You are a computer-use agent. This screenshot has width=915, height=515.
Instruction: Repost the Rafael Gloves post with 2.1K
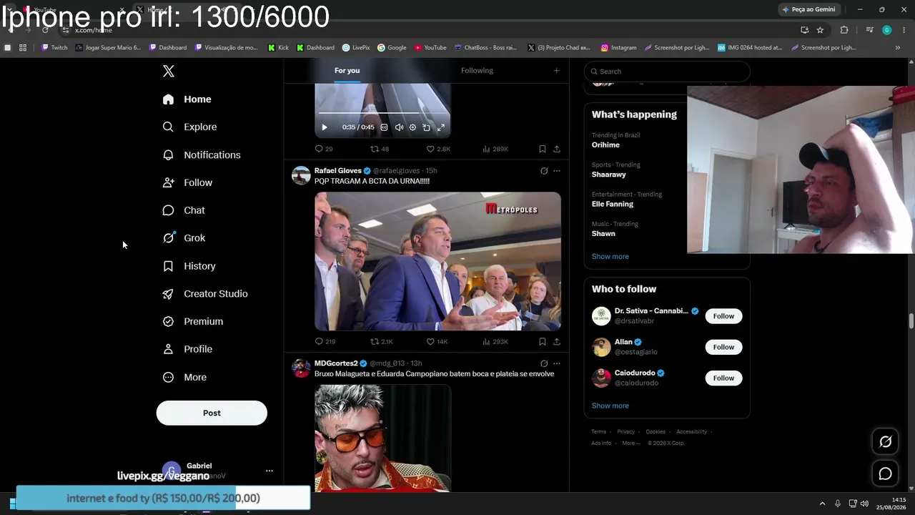(381, 342)
